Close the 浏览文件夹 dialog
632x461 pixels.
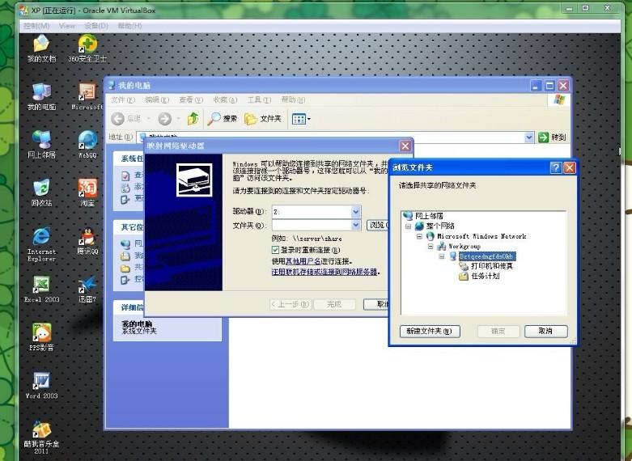click(x=569, y=167)
